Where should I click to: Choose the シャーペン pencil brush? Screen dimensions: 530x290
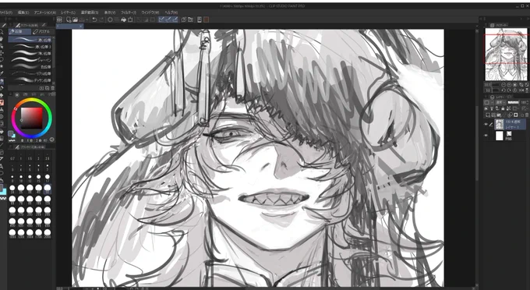coord(30,60)
